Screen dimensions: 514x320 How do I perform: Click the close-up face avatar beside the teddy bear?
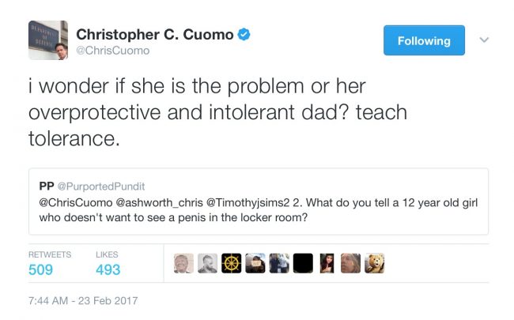(350, 263)
